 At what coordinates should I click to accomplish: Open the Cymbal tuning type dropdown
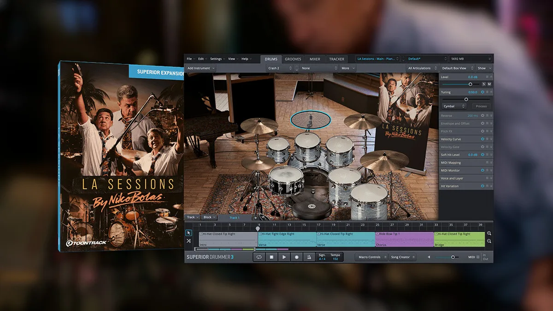(454, 106)
